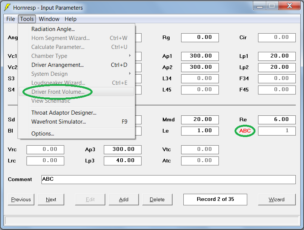Click the F34 field

[x=277, y=79]
